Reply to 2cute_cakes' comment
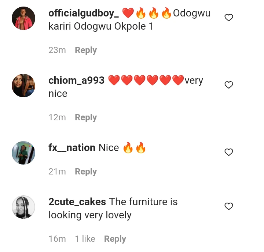Viewport: 264px width, 252px height. point(115,239)
